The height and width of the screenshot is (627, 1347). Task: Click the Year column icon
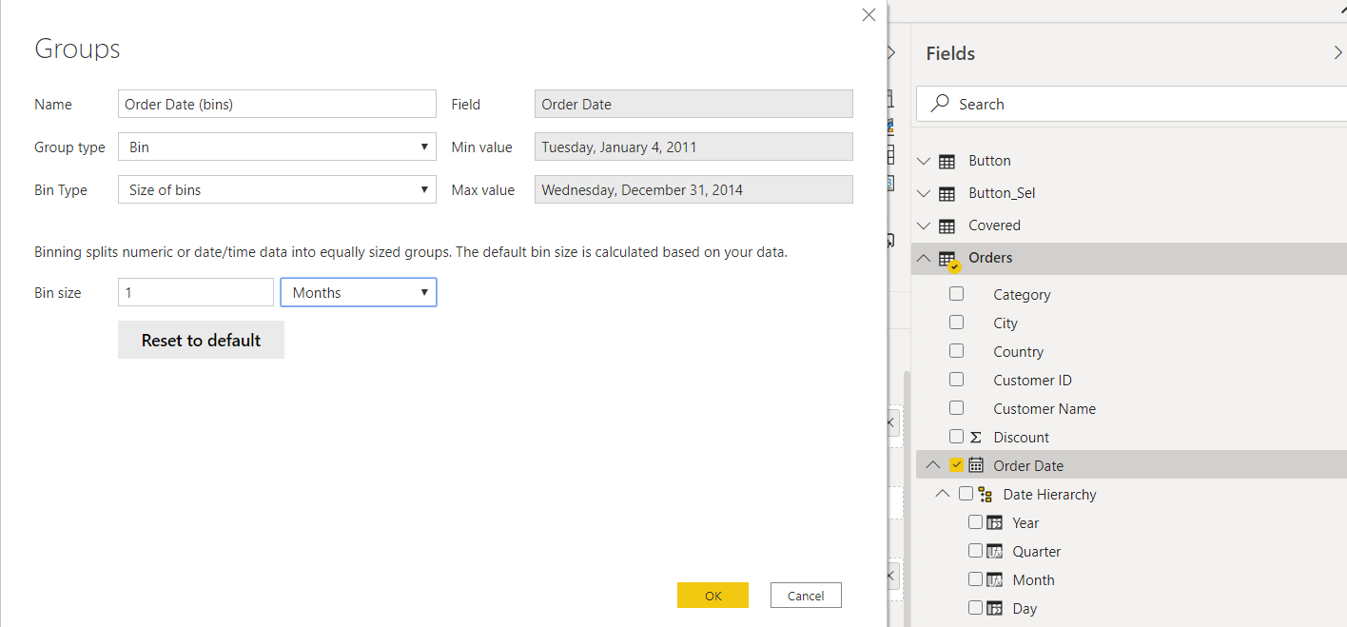[x=994, y=522]
